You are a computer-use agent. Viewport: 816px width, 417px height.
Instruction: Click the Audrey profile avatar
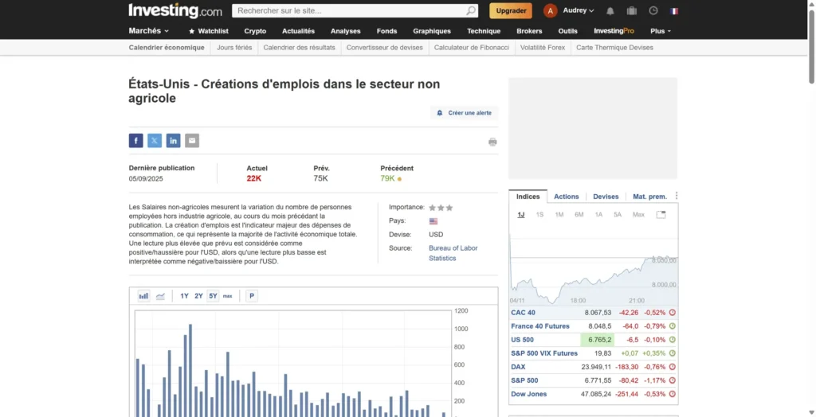tap(550, 10)
